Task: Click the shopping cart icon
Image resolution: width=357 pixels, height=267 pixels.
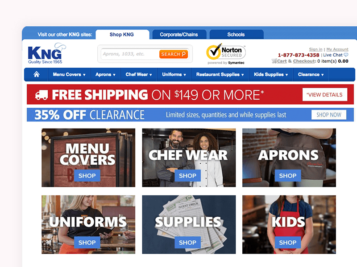Action: tap(274, 61)
